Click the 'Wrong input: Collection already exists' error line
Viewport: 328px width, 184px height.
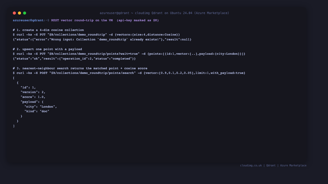click(x=102, y=39)
